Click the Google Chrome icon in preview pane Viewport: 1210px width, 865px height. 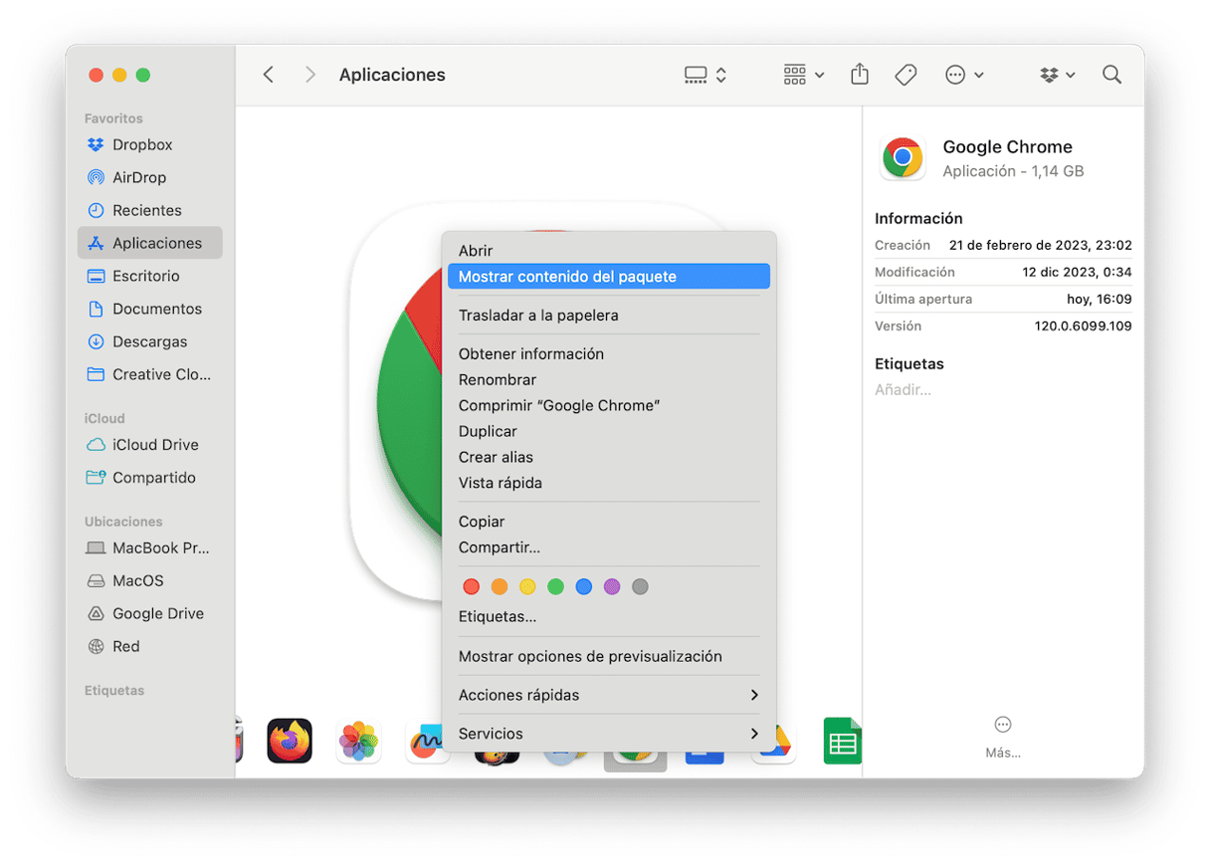click(903, 158)
